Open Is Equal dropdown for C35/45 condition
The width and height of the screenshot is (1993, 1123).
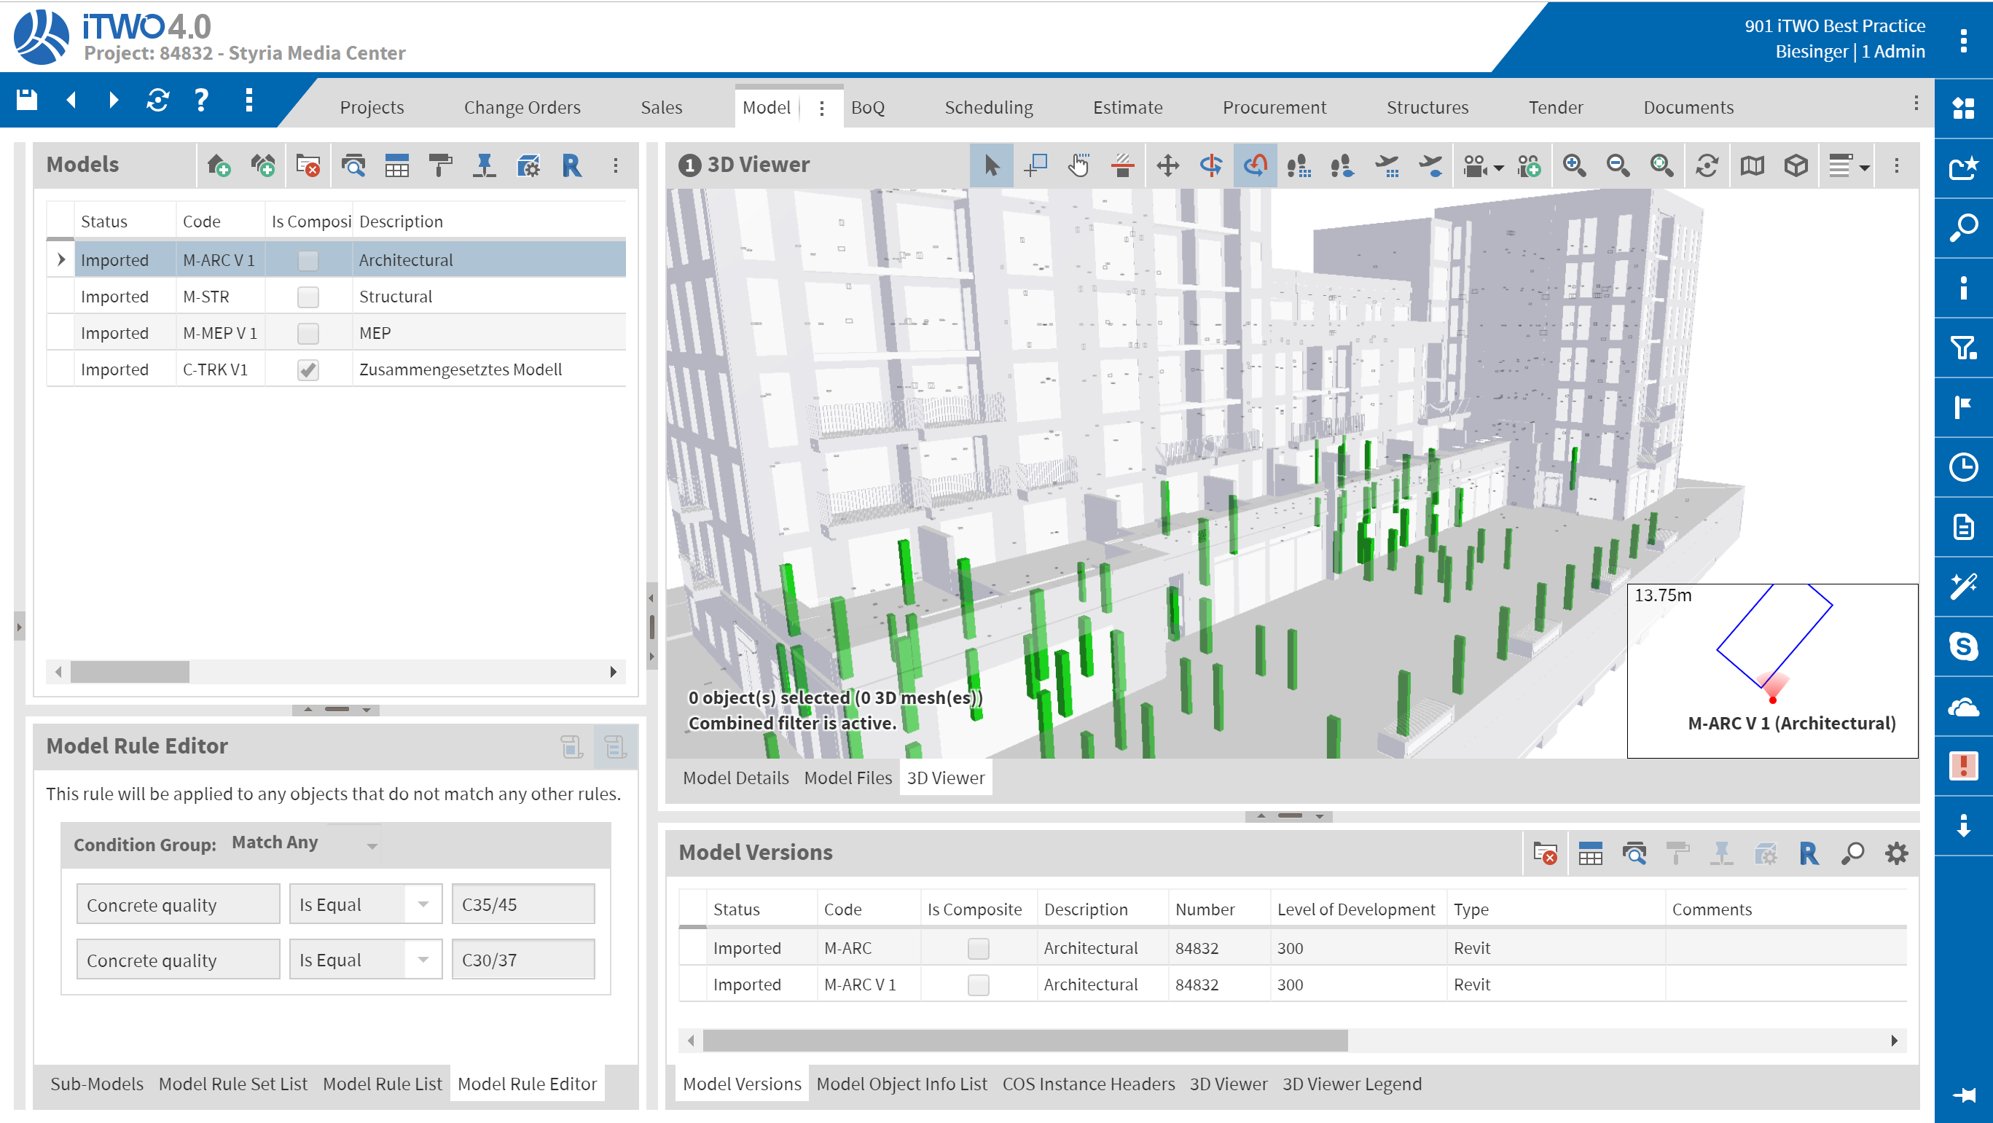click(423, 904)
